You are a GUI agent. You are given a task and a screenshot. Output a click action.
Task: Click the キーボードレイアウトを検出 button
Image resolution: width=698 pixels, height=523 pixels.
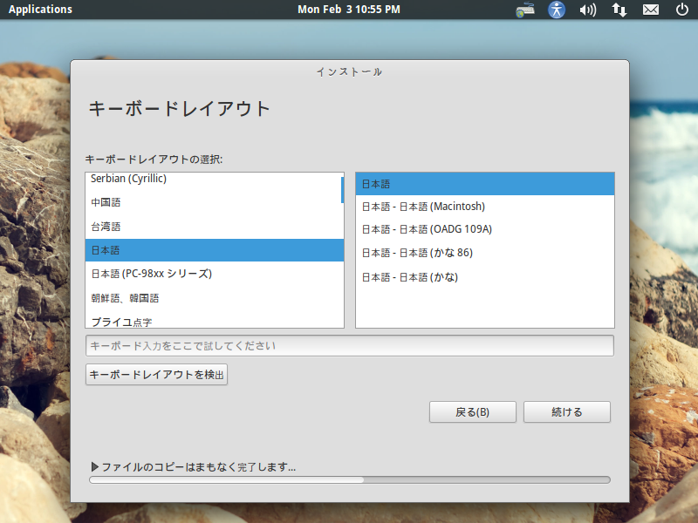(x=156, y=375)
